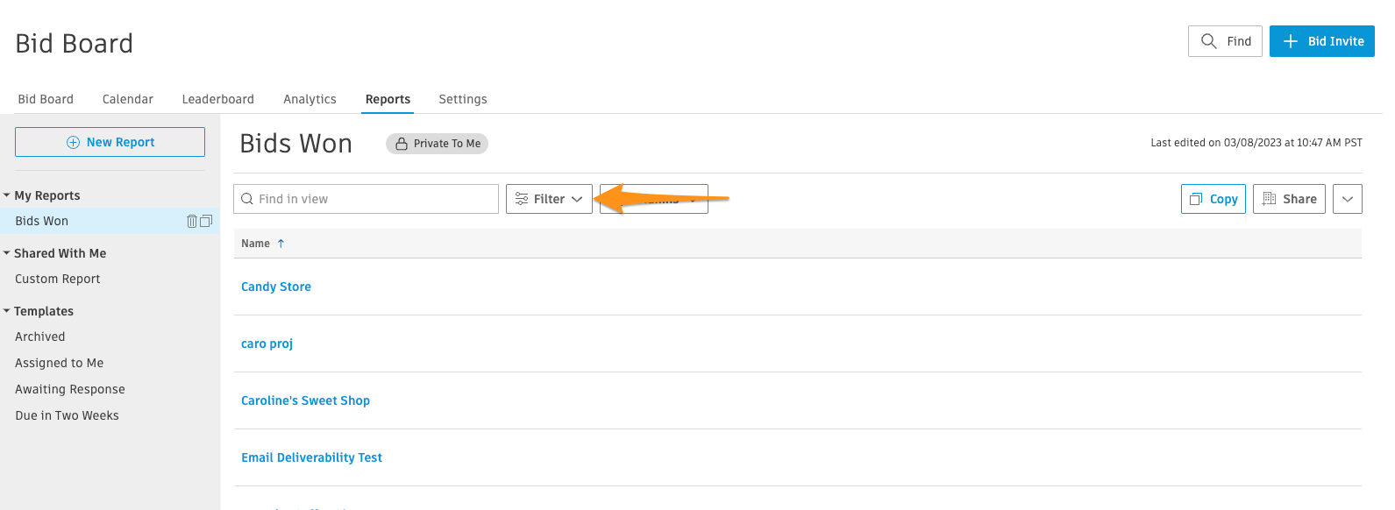
Task: Collapse the My Reports section
Action: coord(7,195)
